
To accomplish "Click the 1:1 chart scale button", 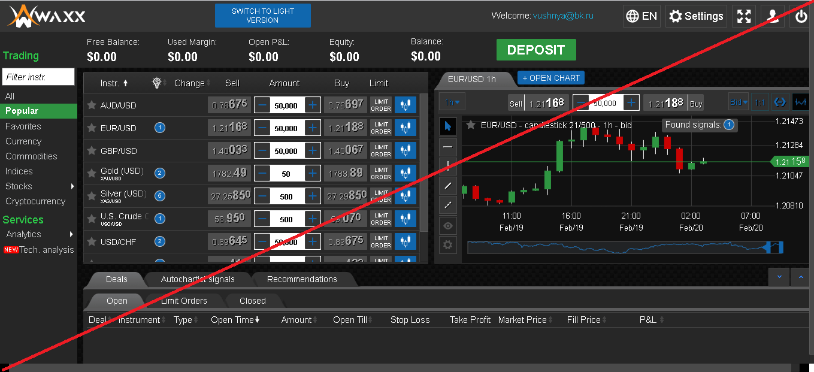I will [x=759, y=102].
